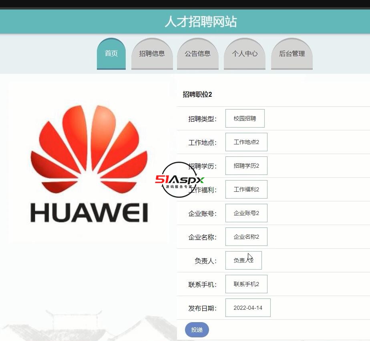Select the 校园招聘 value box
The height and width of the screenshot is (341, 370).
(x=245, y=118)
